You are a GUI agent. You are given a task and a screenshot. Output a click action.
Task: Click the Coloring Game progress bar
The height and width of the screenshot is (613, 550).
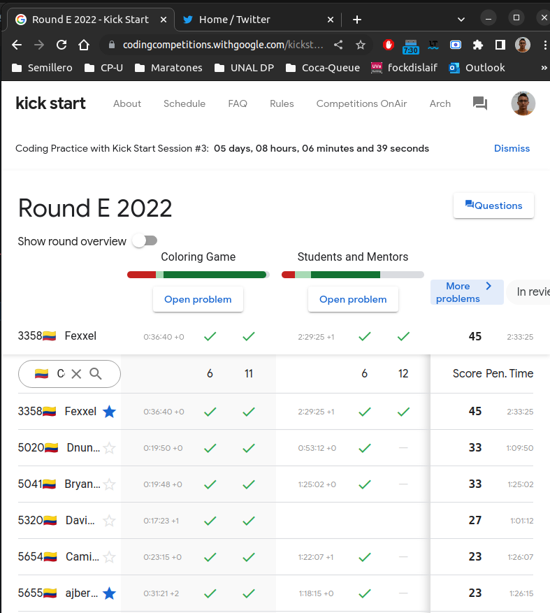[x=198, y=275]
